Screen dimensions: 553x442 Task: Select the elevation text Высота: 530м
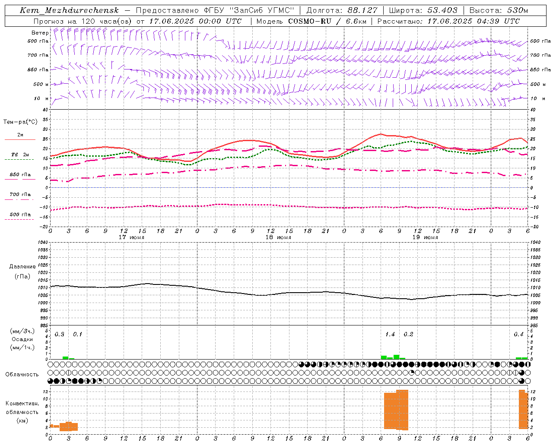(499, 10)
